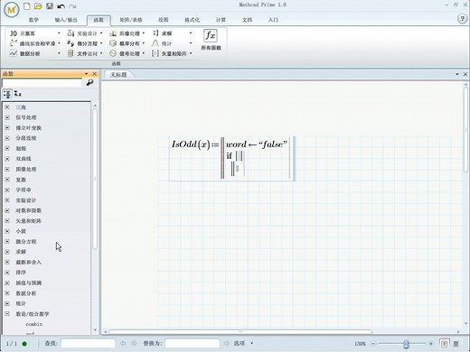This screenshot has width=470, height=352.
Task: Select the 插值与预测 category label
Action: (29, 283)
